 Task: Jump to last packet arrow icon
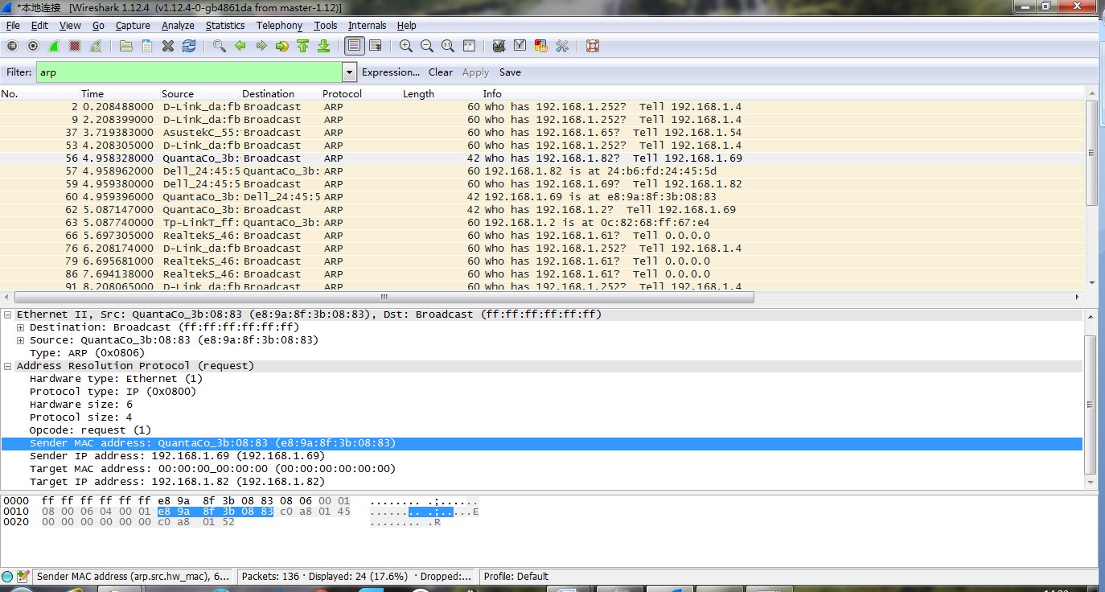click(324, 46)
